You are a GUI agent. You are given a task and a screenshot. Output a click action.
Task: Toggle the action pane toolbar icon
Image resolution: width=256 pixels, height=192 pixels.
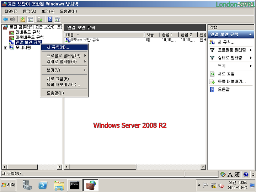click(57, 20)
